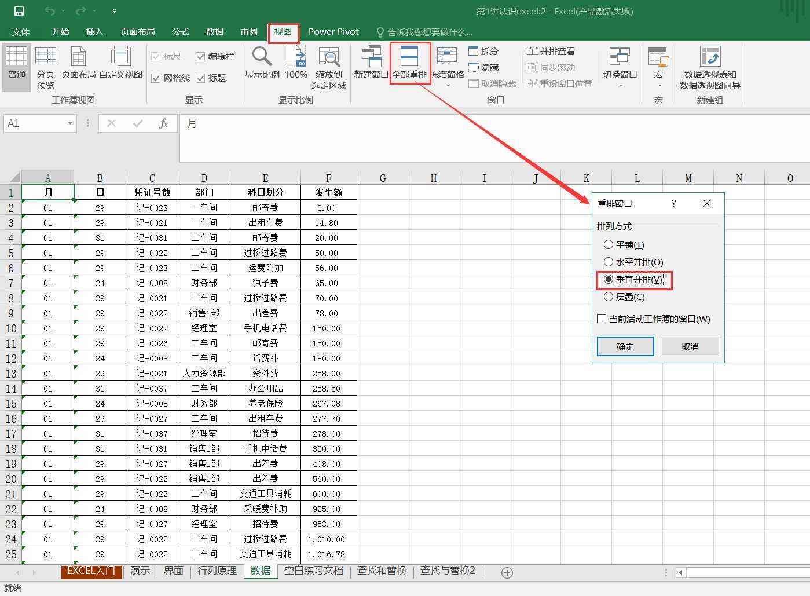The width and height of the screenshot is (810, 596).
Task: Click Split (拆分) window button
Action: coord(483,51)
